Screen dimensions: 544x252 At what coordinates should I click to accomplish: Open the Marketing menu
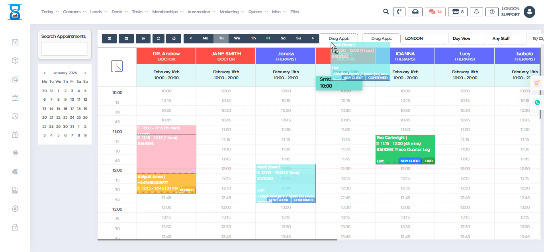tap(231, 12)
